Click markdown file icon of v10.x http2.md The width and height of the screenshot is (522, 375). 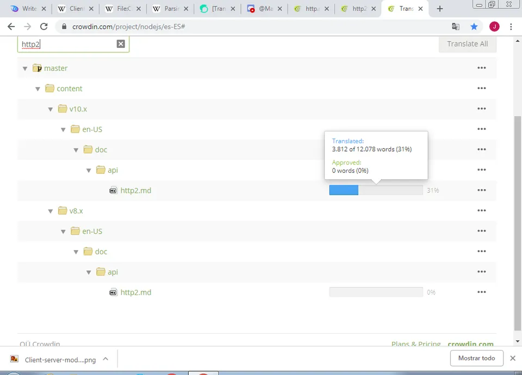point(113,190)
